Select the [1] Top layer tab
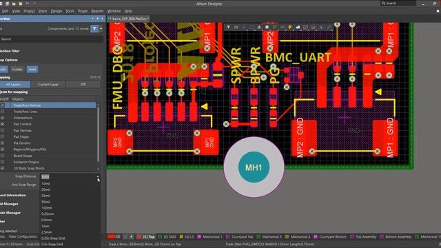 (x=146, y=237)
